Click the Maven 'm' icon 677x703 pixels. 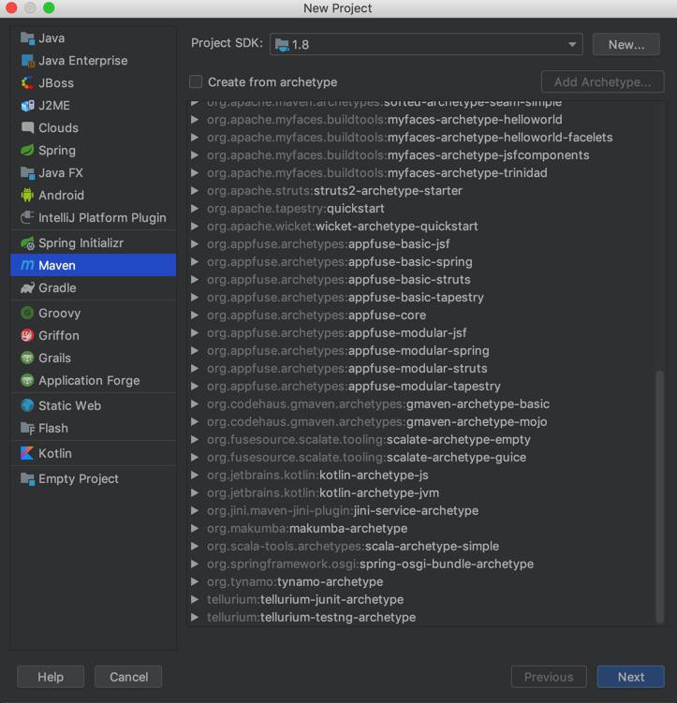(x=27, y=266)
